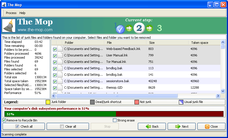Click vertical scrollbar down arrow

(223, 91)
